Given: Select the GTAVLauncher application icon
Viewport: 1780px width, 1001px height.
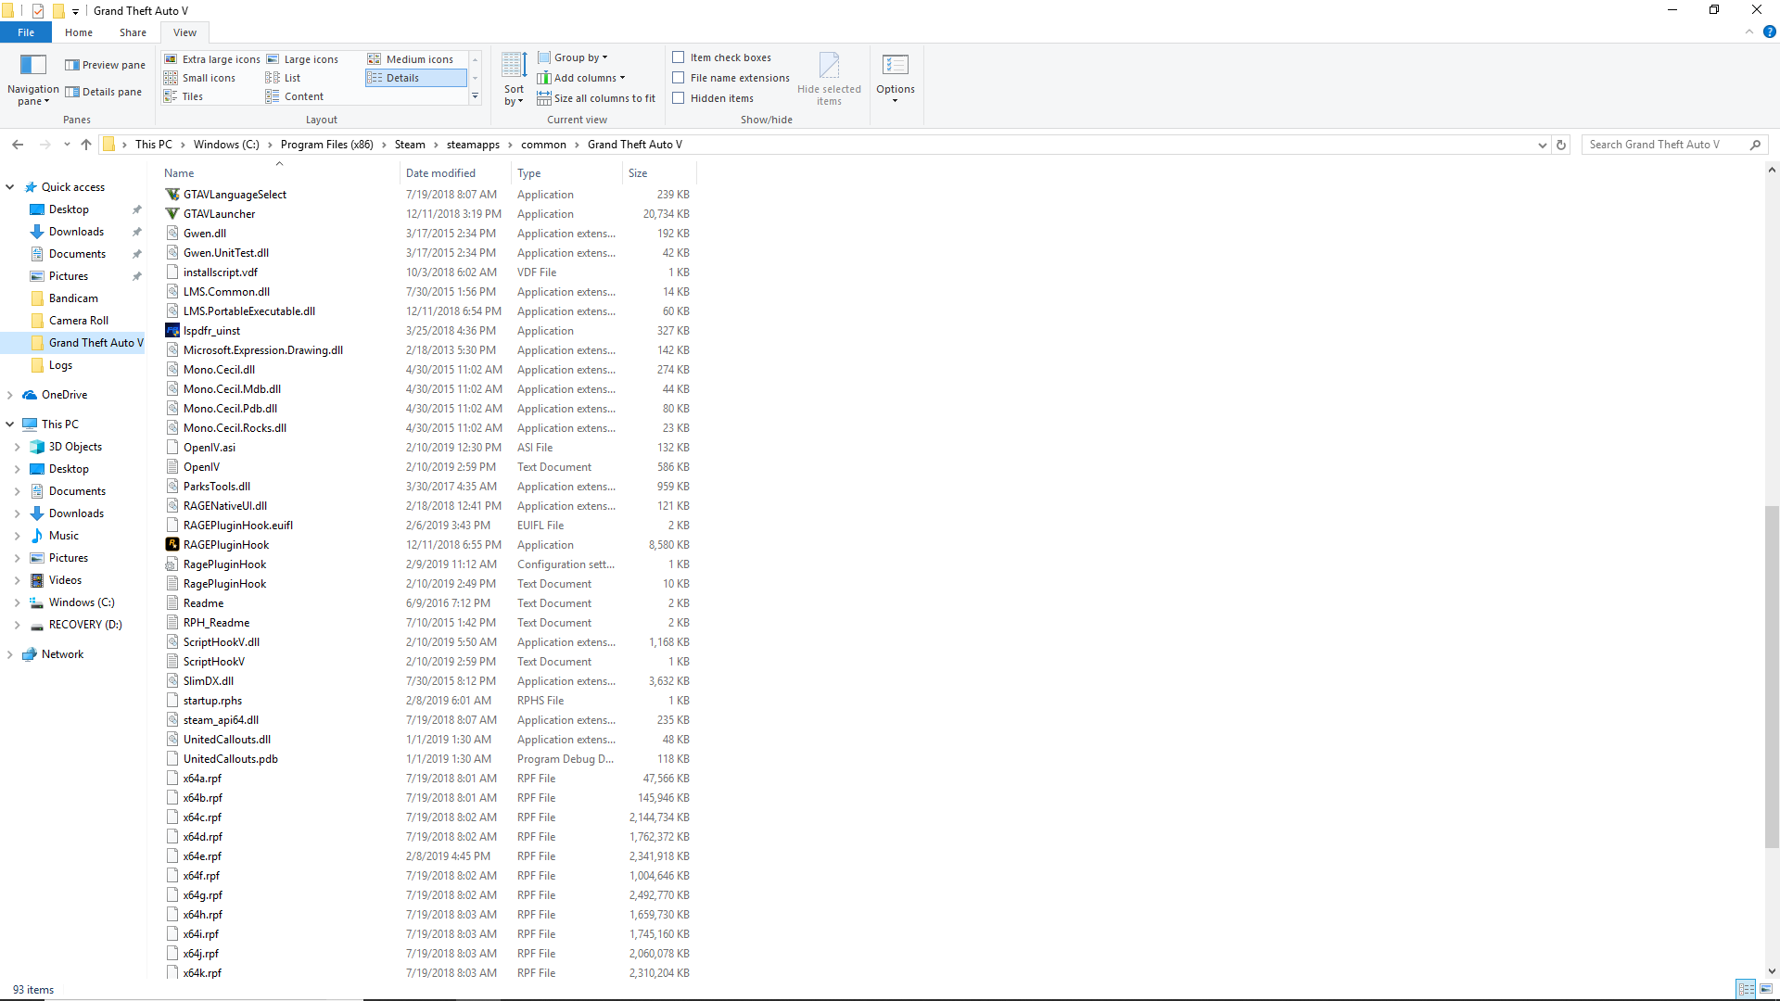Looking at the screenshot, I should [x=172, y=214].
